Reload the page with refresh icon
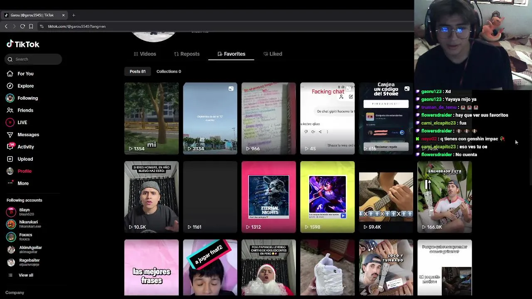532x299 pixels. click(23, 26)
